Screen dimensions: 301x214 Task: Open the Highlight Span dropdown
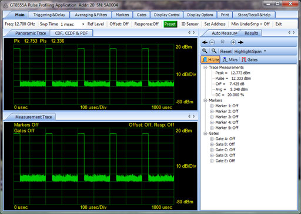coord(250,52)
